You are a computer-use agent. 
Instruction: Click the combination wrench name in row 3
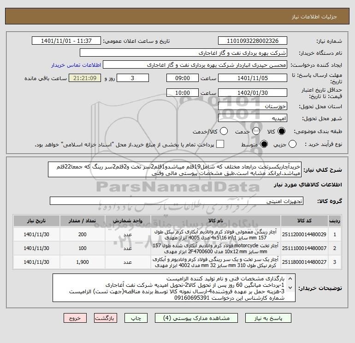[x=216, y=262]
